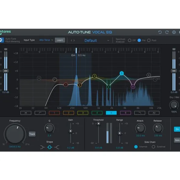This screenshot has width=180, height=180.
Task: Click the input level fader handle
Action: point(5,71)
